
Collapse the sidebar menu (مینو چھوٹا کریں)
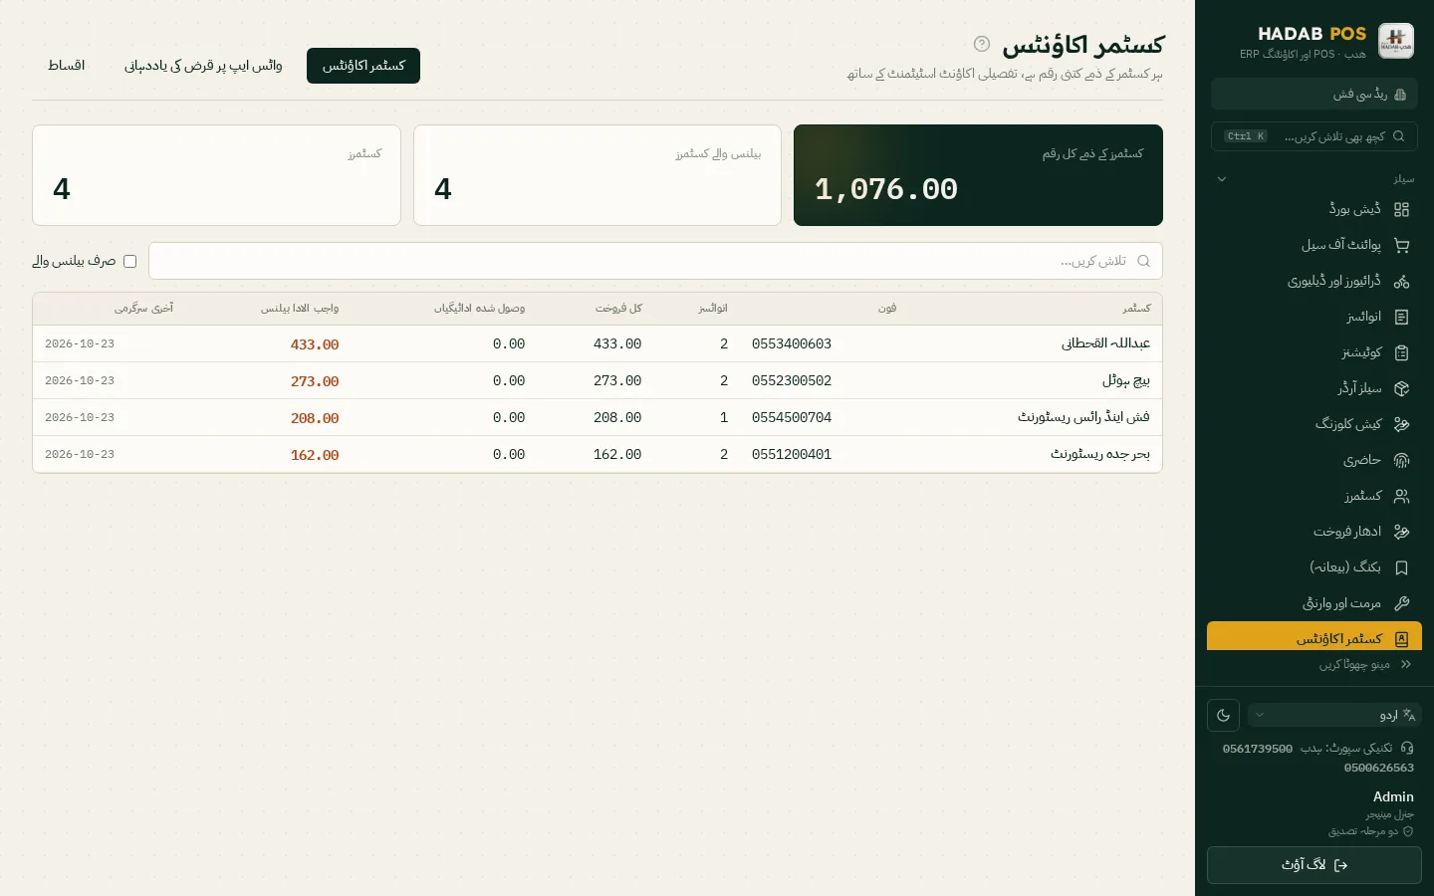pos(1365,664)
